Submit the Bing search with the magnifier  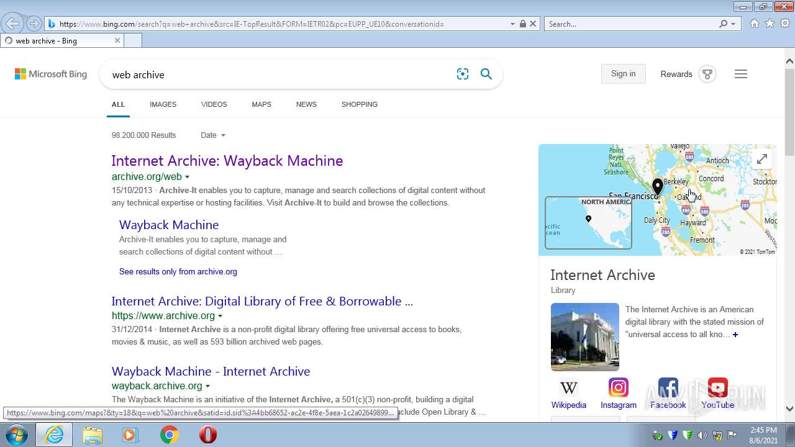click(x=486, y=74)
